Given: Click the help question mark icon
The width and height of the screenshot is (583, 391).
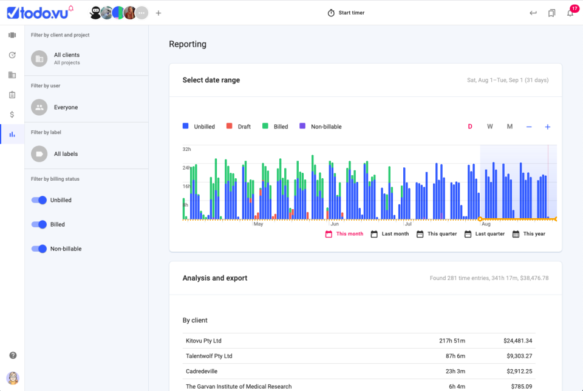Looking at the screenshot, I should tap(13, 355).
